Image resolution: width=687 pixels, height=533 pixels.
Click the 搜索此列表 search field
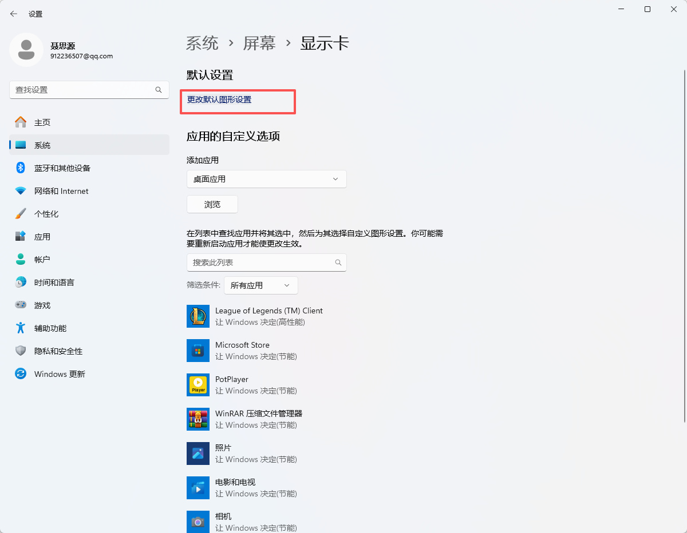[x=267, y=262]
